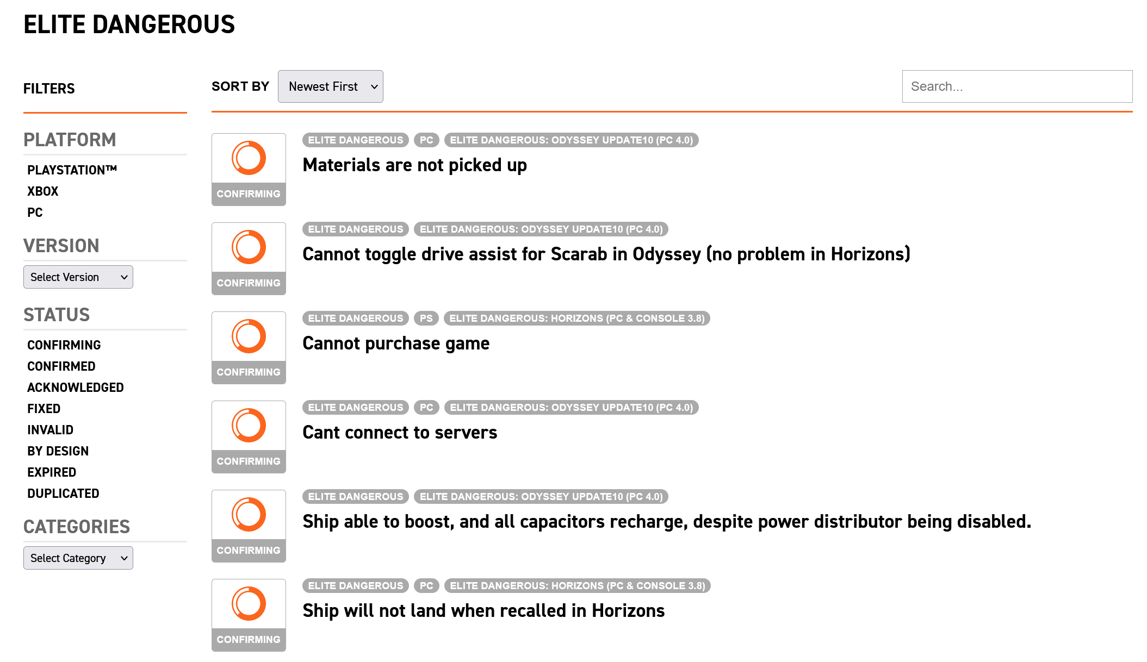
Task: Open the Select Category dropdown
Action: click(x=78, y=558)
